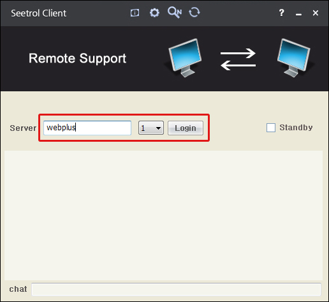This screenshot has height=302, width=329.
Task: Open settings via the gear icon
Action: (154, 13)
